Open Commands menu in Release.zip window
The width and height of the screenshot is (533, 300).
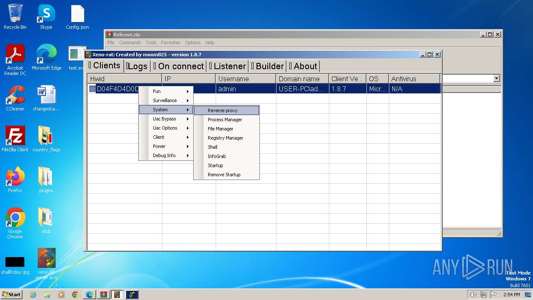point(130,42)
